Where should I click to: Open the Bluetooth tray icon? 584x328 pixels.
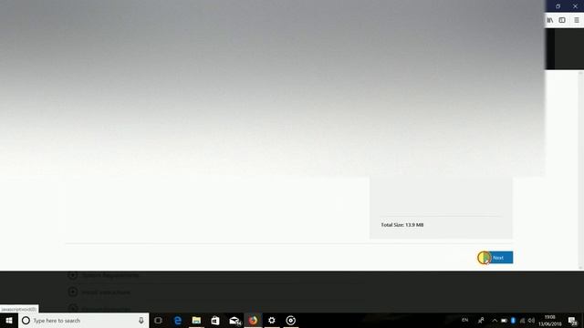tap(513, 321)
